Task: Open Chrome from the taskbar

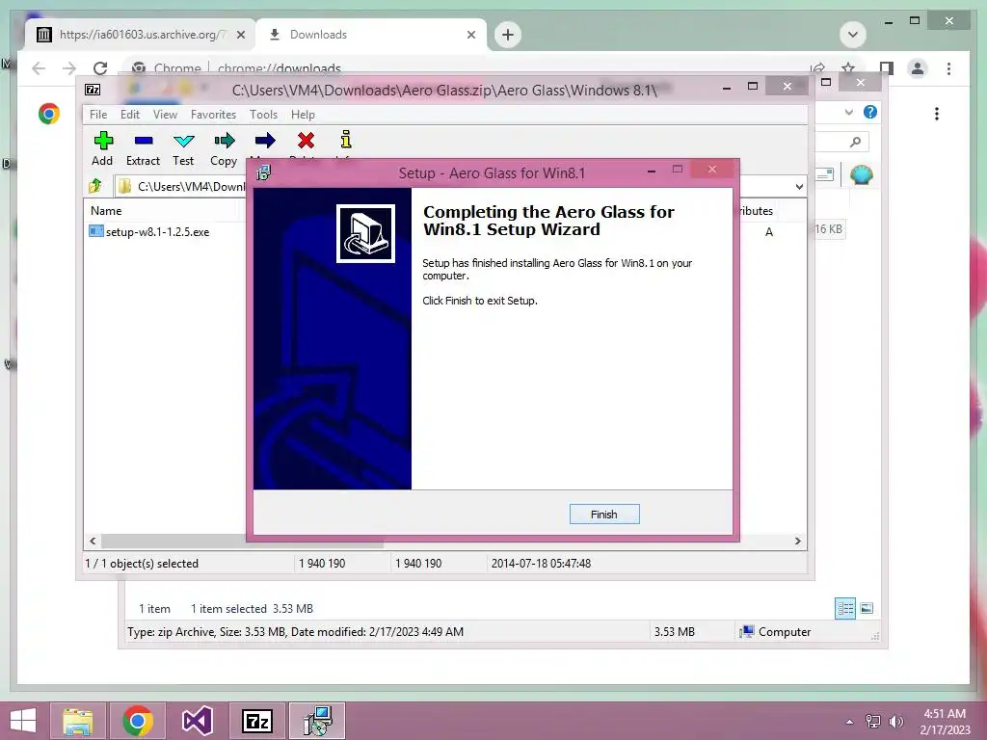Action: pyautogui.click(x=138, y=721)
